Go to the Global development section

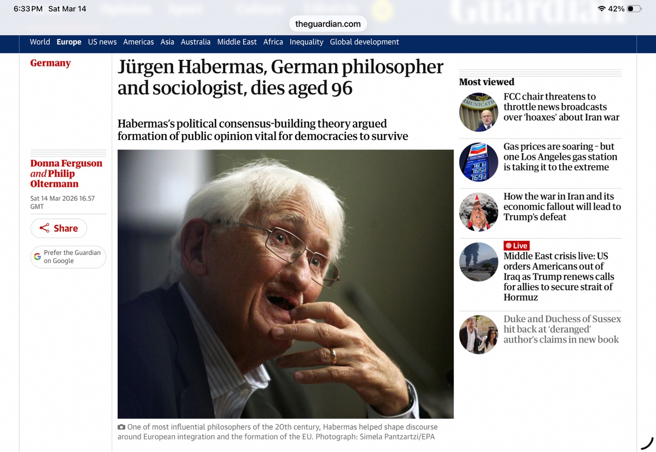point(364,42)
